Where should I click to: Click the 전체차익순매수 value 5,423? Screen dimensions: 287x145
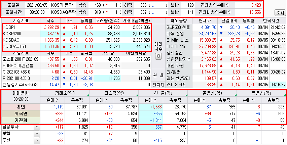256,5
